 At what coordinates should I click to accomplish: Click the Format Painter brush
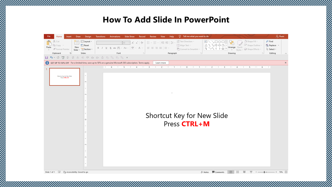(x=54, y=49)
